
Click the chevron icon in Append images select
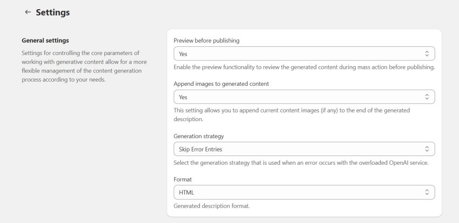(x=427, y=97)
